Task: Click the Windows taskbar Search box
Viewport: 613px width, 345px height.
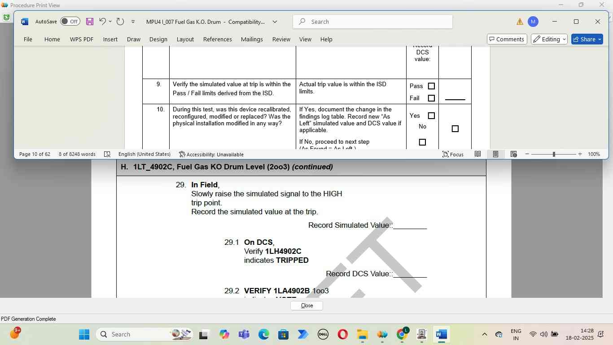Action: tap(144, 334)
